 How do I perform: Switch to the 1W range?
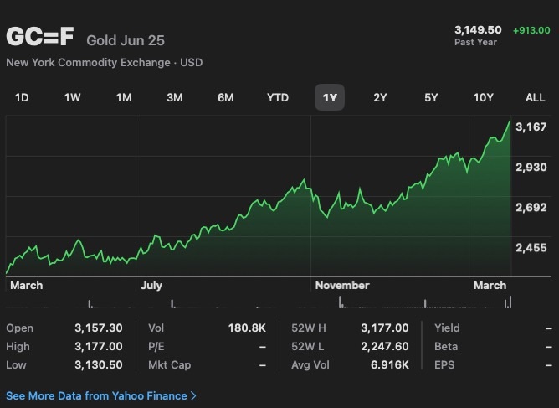point(73,97)
